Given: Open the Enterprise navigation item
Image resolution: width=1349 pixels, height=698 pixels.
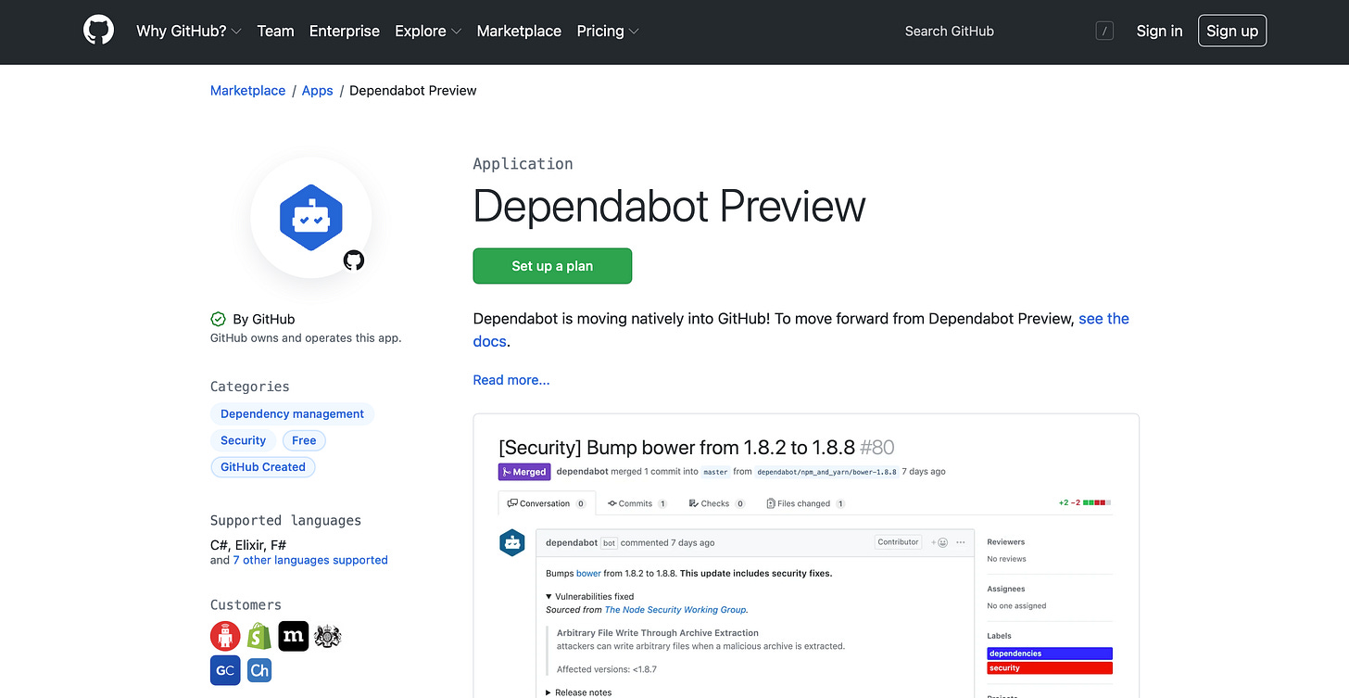Looking at the screenshot, I should coord(345,31).
